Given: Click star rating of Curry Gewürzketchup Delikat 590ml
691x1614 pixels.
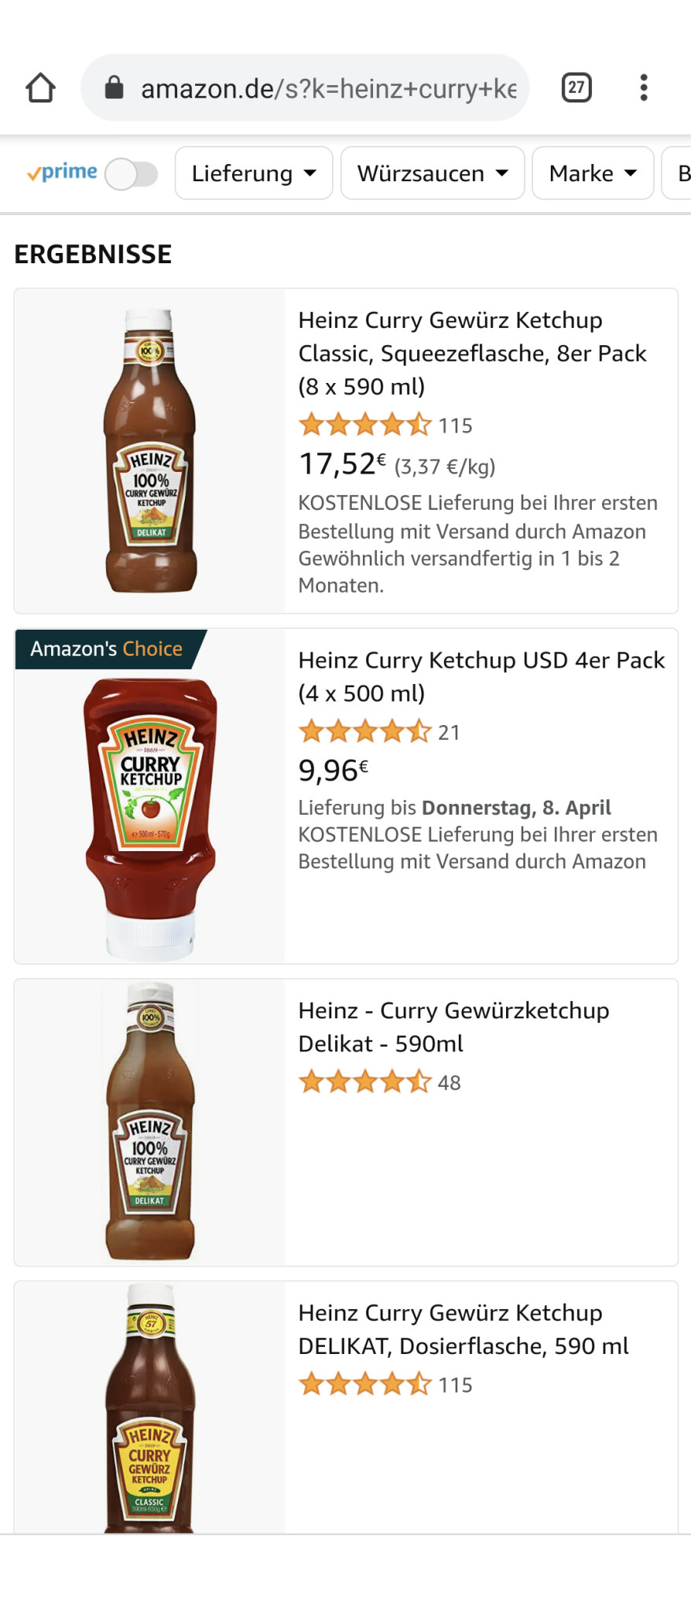Looking at the screenshot, I should click(x=365, y=1082).
